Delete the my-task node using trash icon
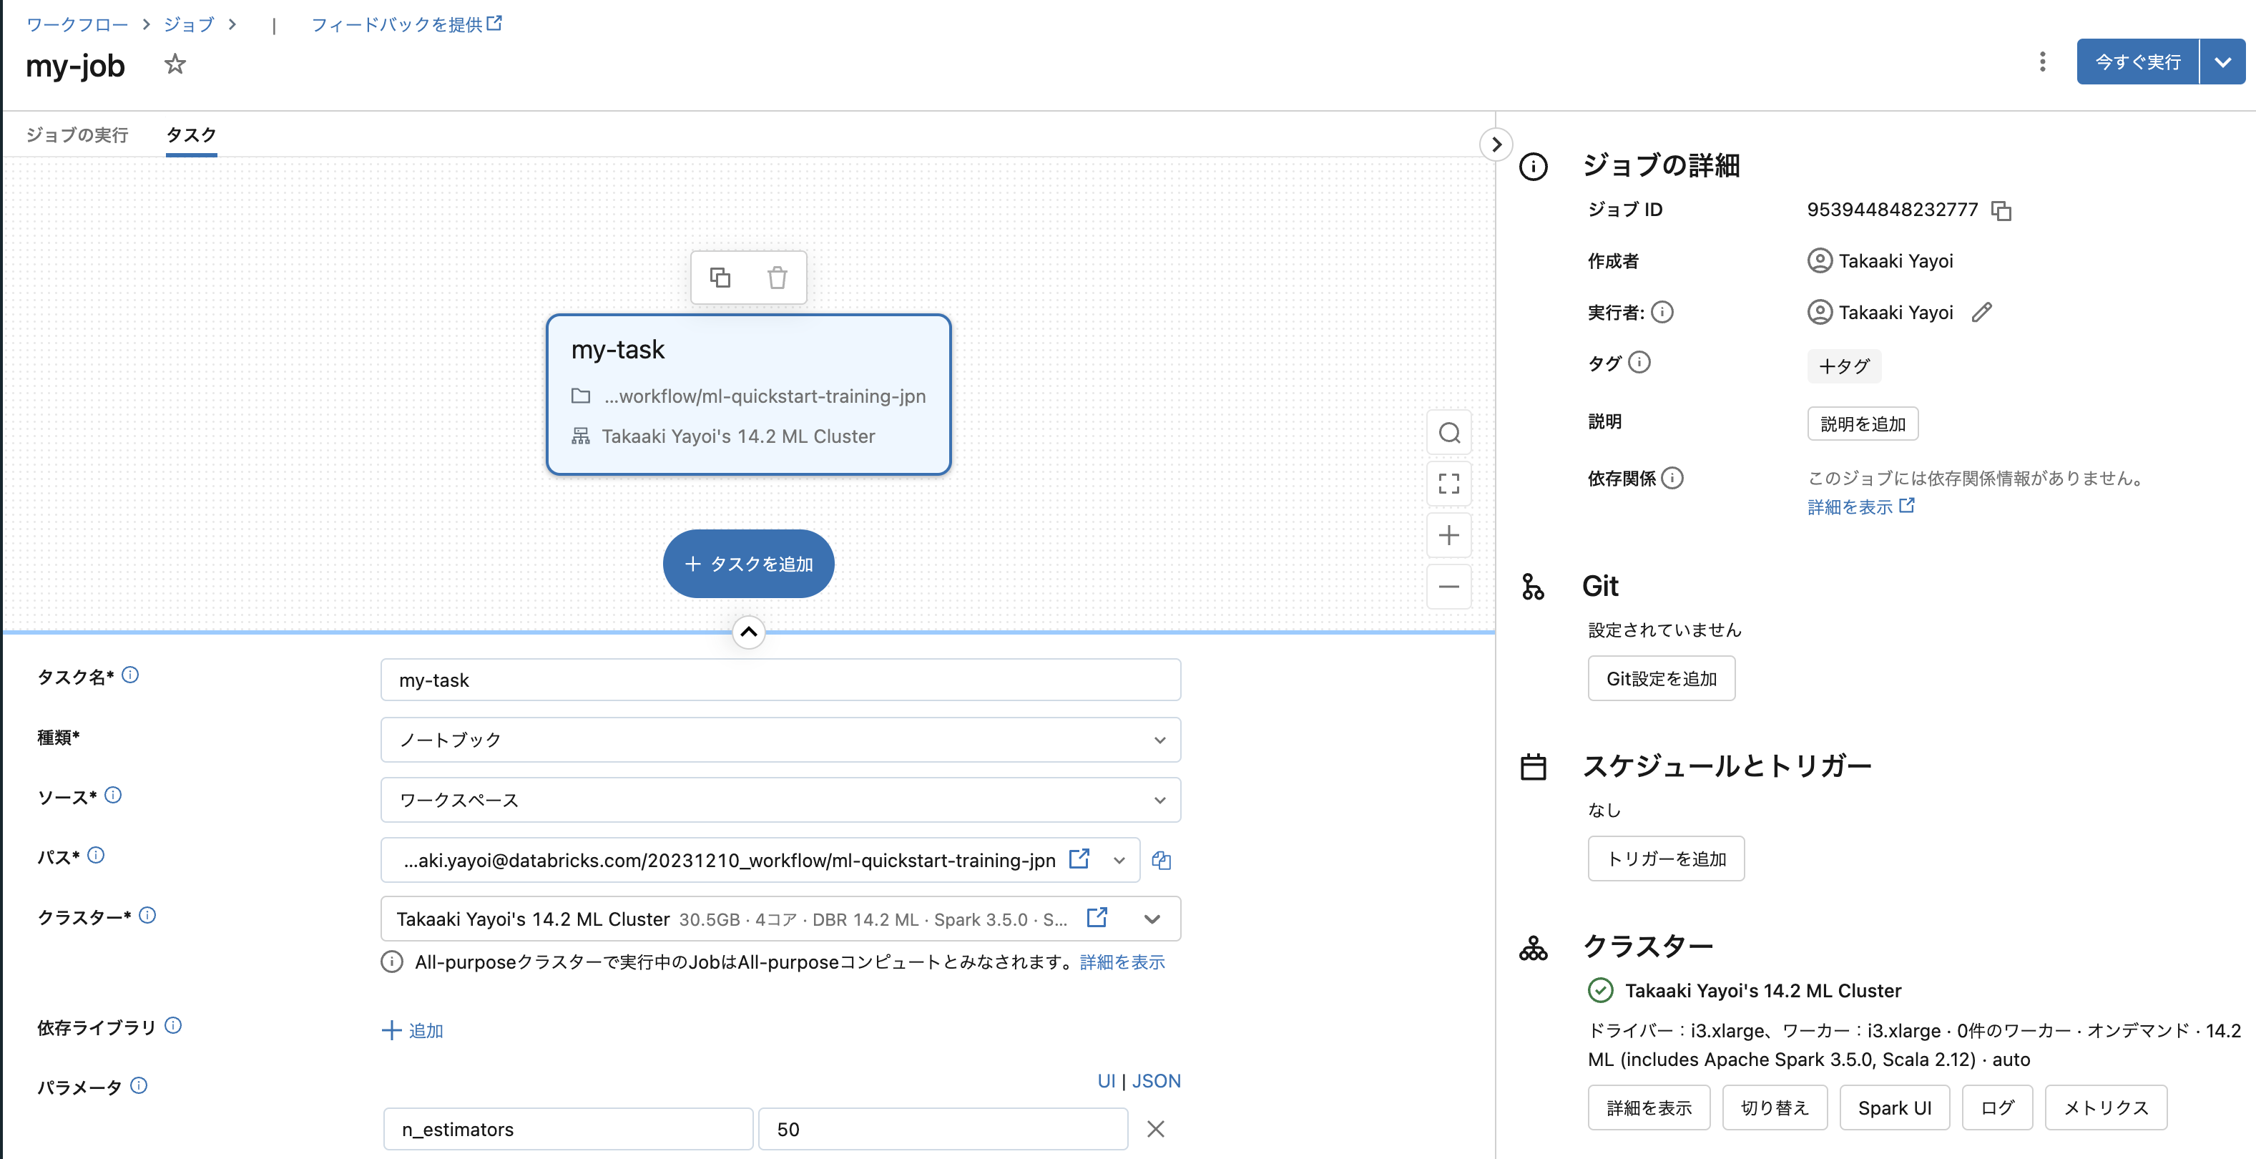The image size is (2256, 1159). pos(776,277)
